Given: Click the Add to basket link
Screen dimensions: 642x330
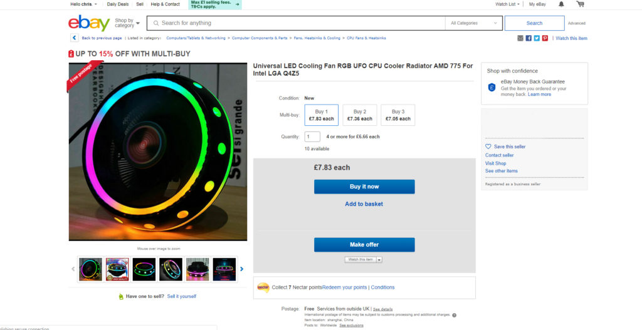Looking at the screenshot, I should click(x=364, y=204).
